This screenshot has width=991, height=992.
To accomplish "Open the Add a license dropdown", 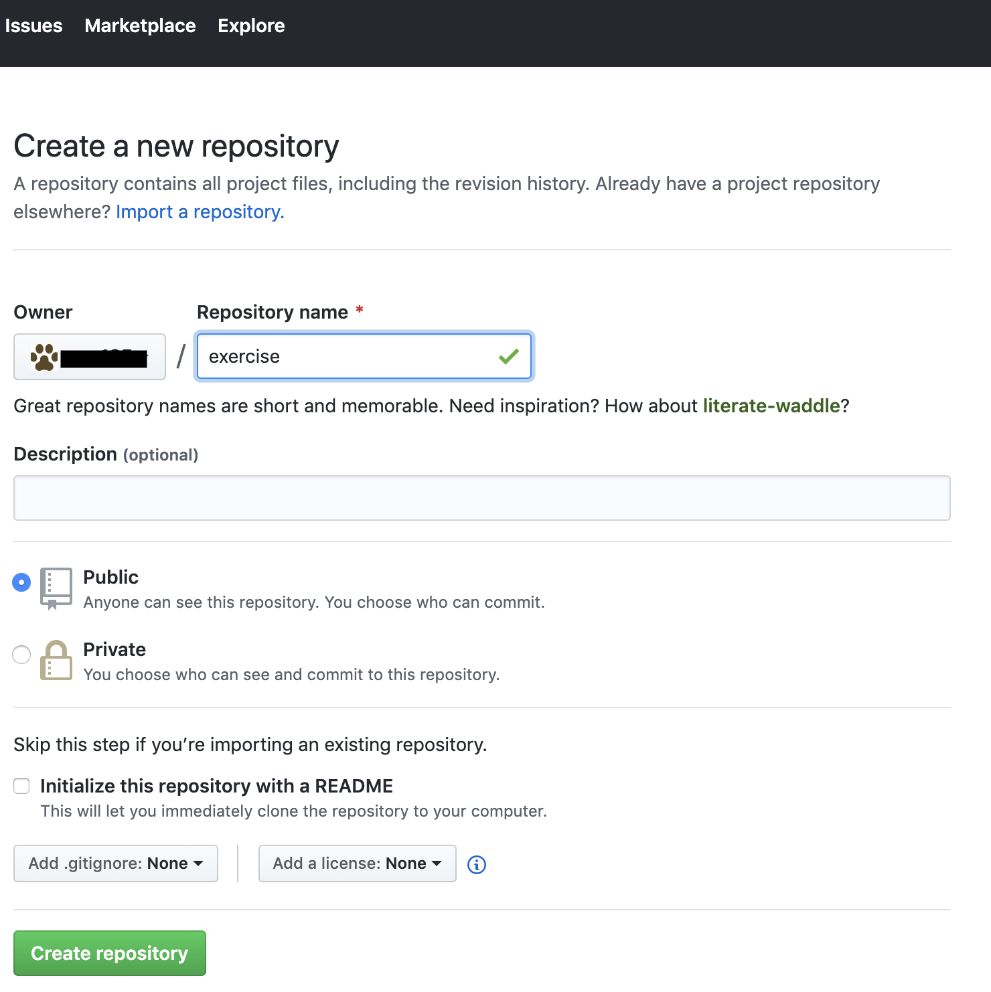I will pyautogui.click(x=358, y=863).
